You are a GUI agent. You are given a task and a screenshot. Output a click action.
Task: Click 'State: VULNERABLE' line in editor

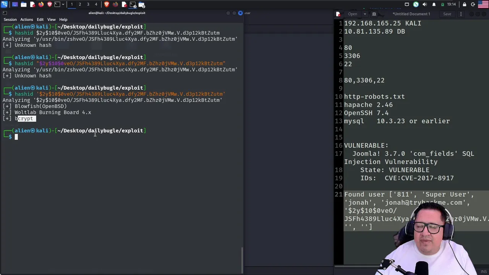pos(395,170)
